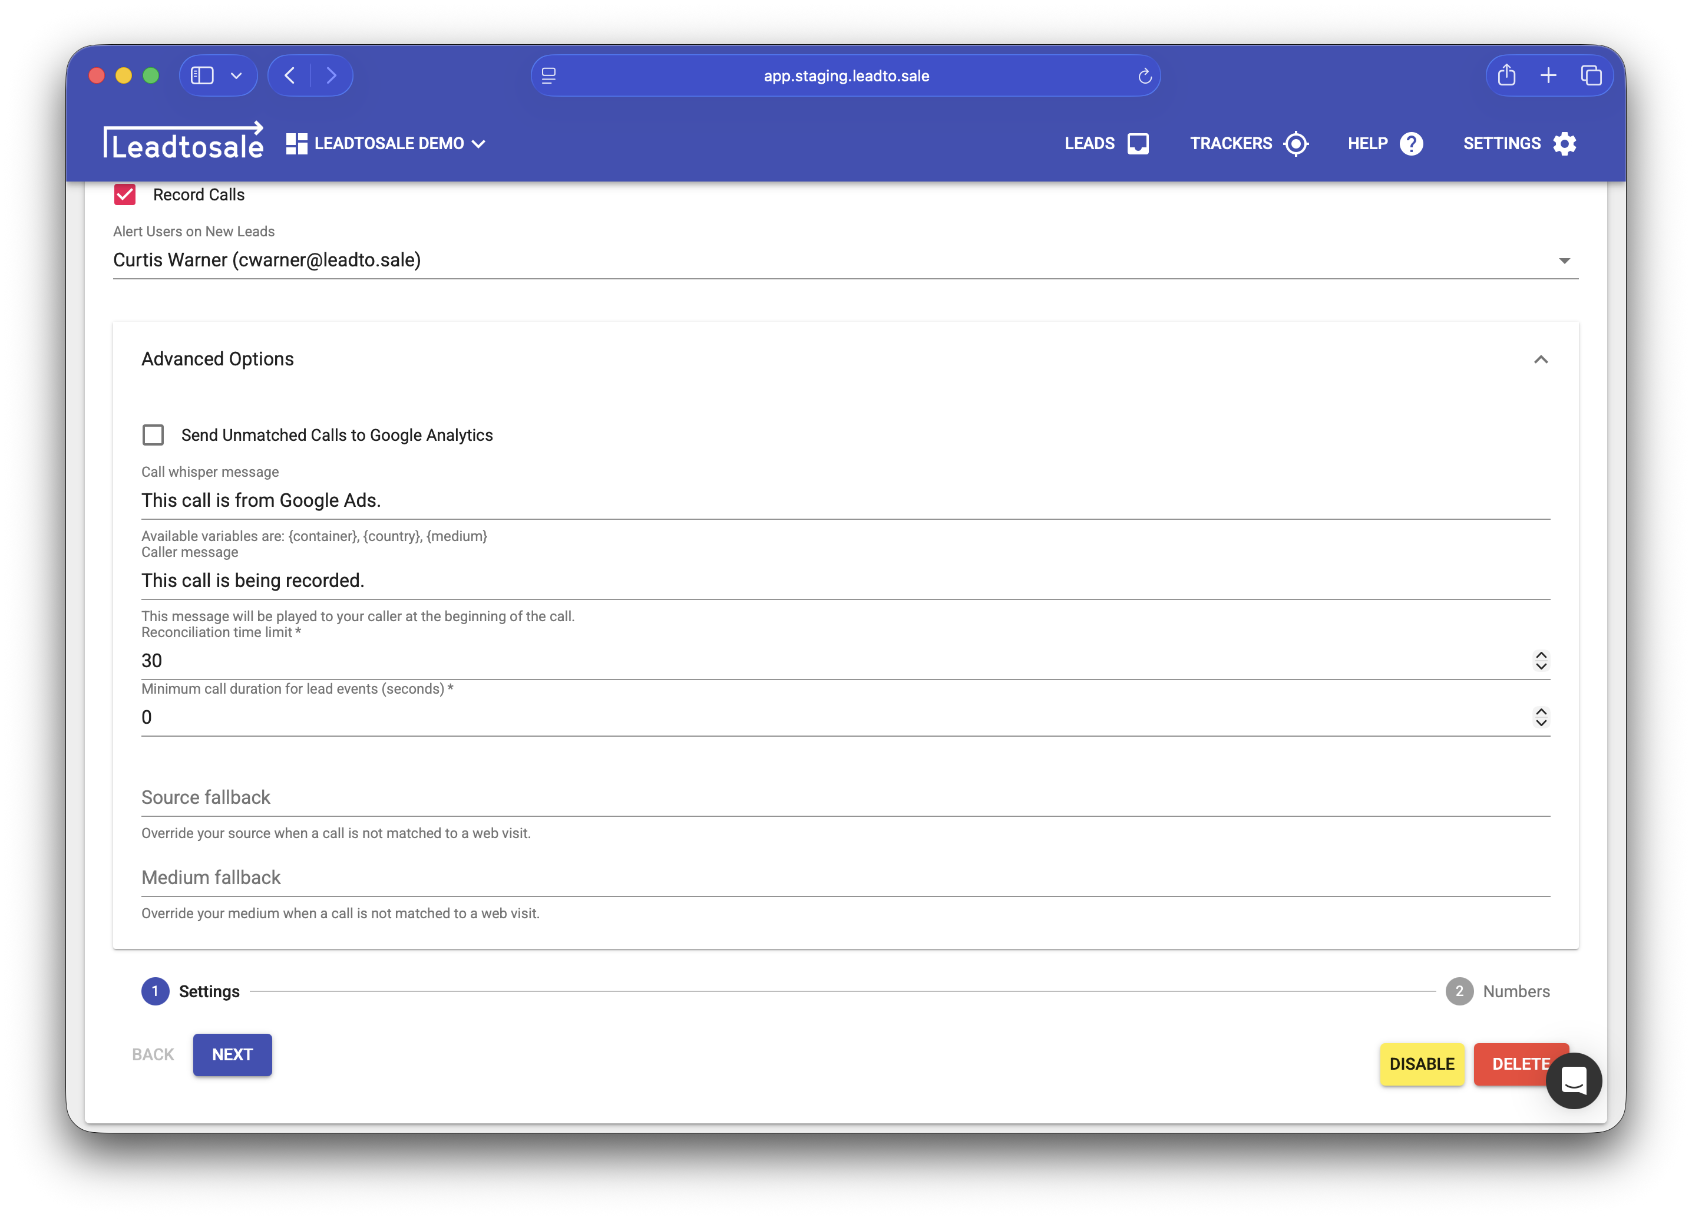1692x1220 pixels.
Task: Open Settings gear icon
Action: click(1564, 143)
